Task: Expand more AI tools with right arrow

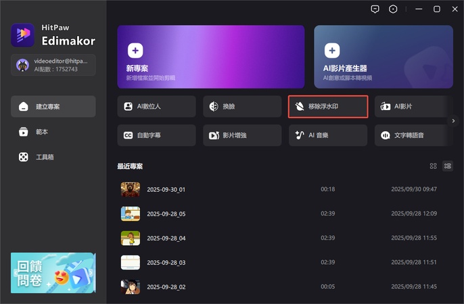Action: point(454,121)
